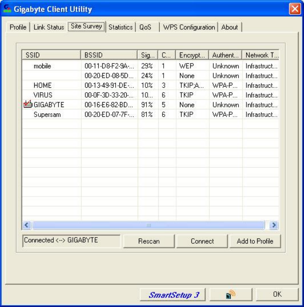Click the horizontal scrollbar thumb

tap(148, 225)
